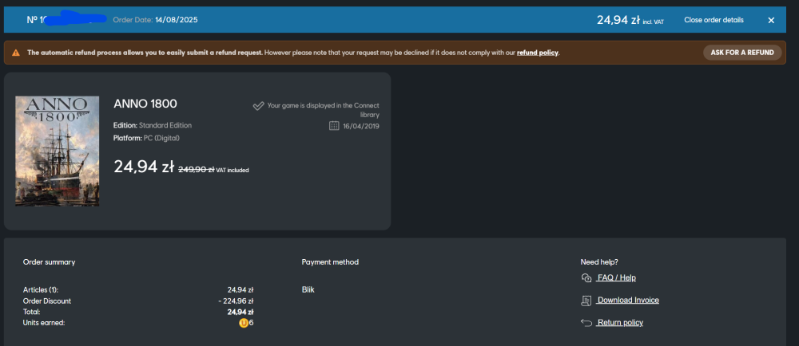
Task: Open the Anno 1800 cover art thumbnail
Action: tap(57, 151)
